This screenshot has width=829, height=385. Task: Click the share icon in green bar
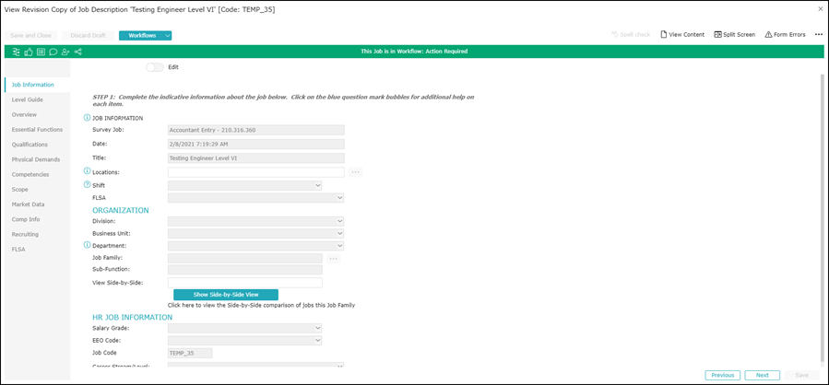coord(77,52)
